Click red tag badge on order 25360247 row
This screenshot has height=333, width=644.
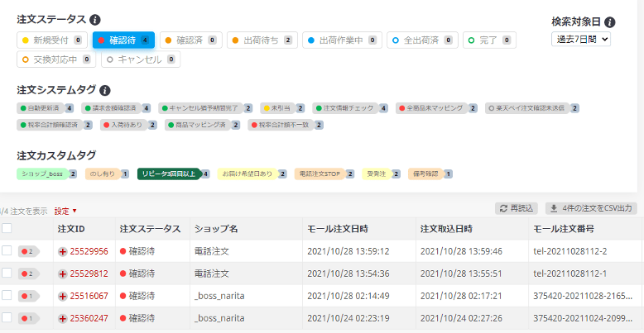click(29, 318)
